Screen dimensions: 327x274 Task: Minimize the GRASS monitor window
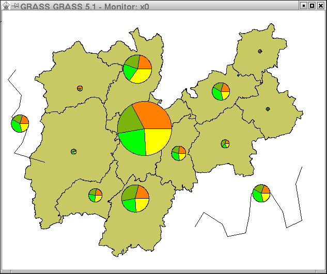(304, 5)
